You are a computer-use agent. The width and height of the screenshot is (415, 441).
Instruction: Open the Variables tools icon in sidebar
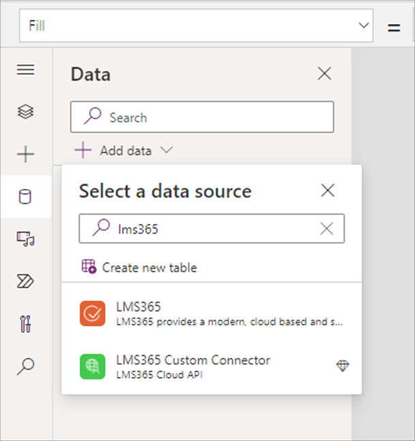tap(25, 324)
